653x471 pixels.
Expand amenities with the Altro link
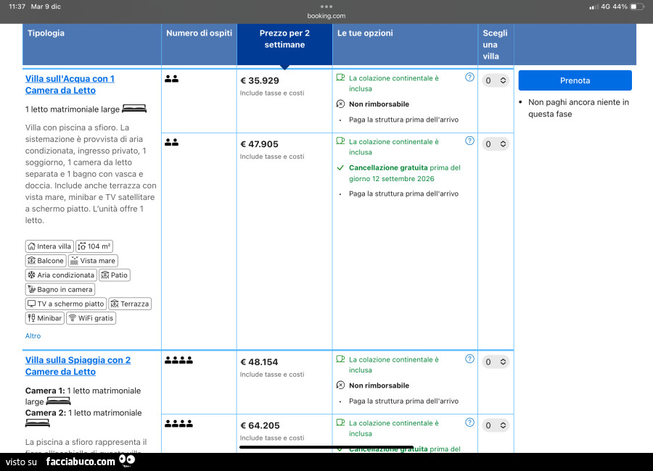[x=33, y=336]
